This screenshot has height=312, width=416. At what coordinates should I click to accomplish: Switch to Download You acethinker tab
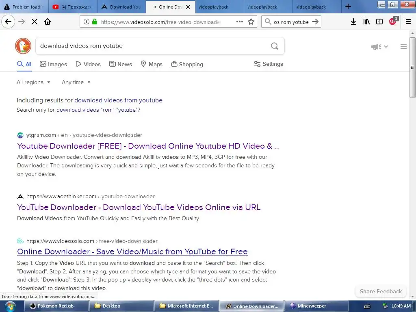(x=122, y=7)
